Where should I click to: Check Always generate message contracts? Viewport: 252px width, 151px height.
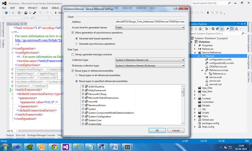pyautogui.click(x=73, y=54)
